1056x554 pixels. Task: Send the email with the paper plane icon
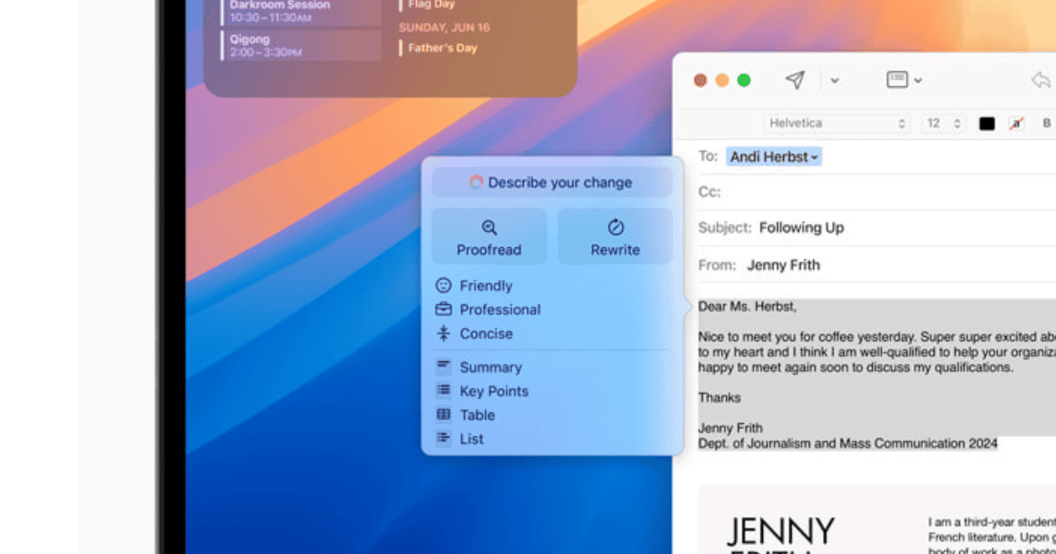pos(795,80)
